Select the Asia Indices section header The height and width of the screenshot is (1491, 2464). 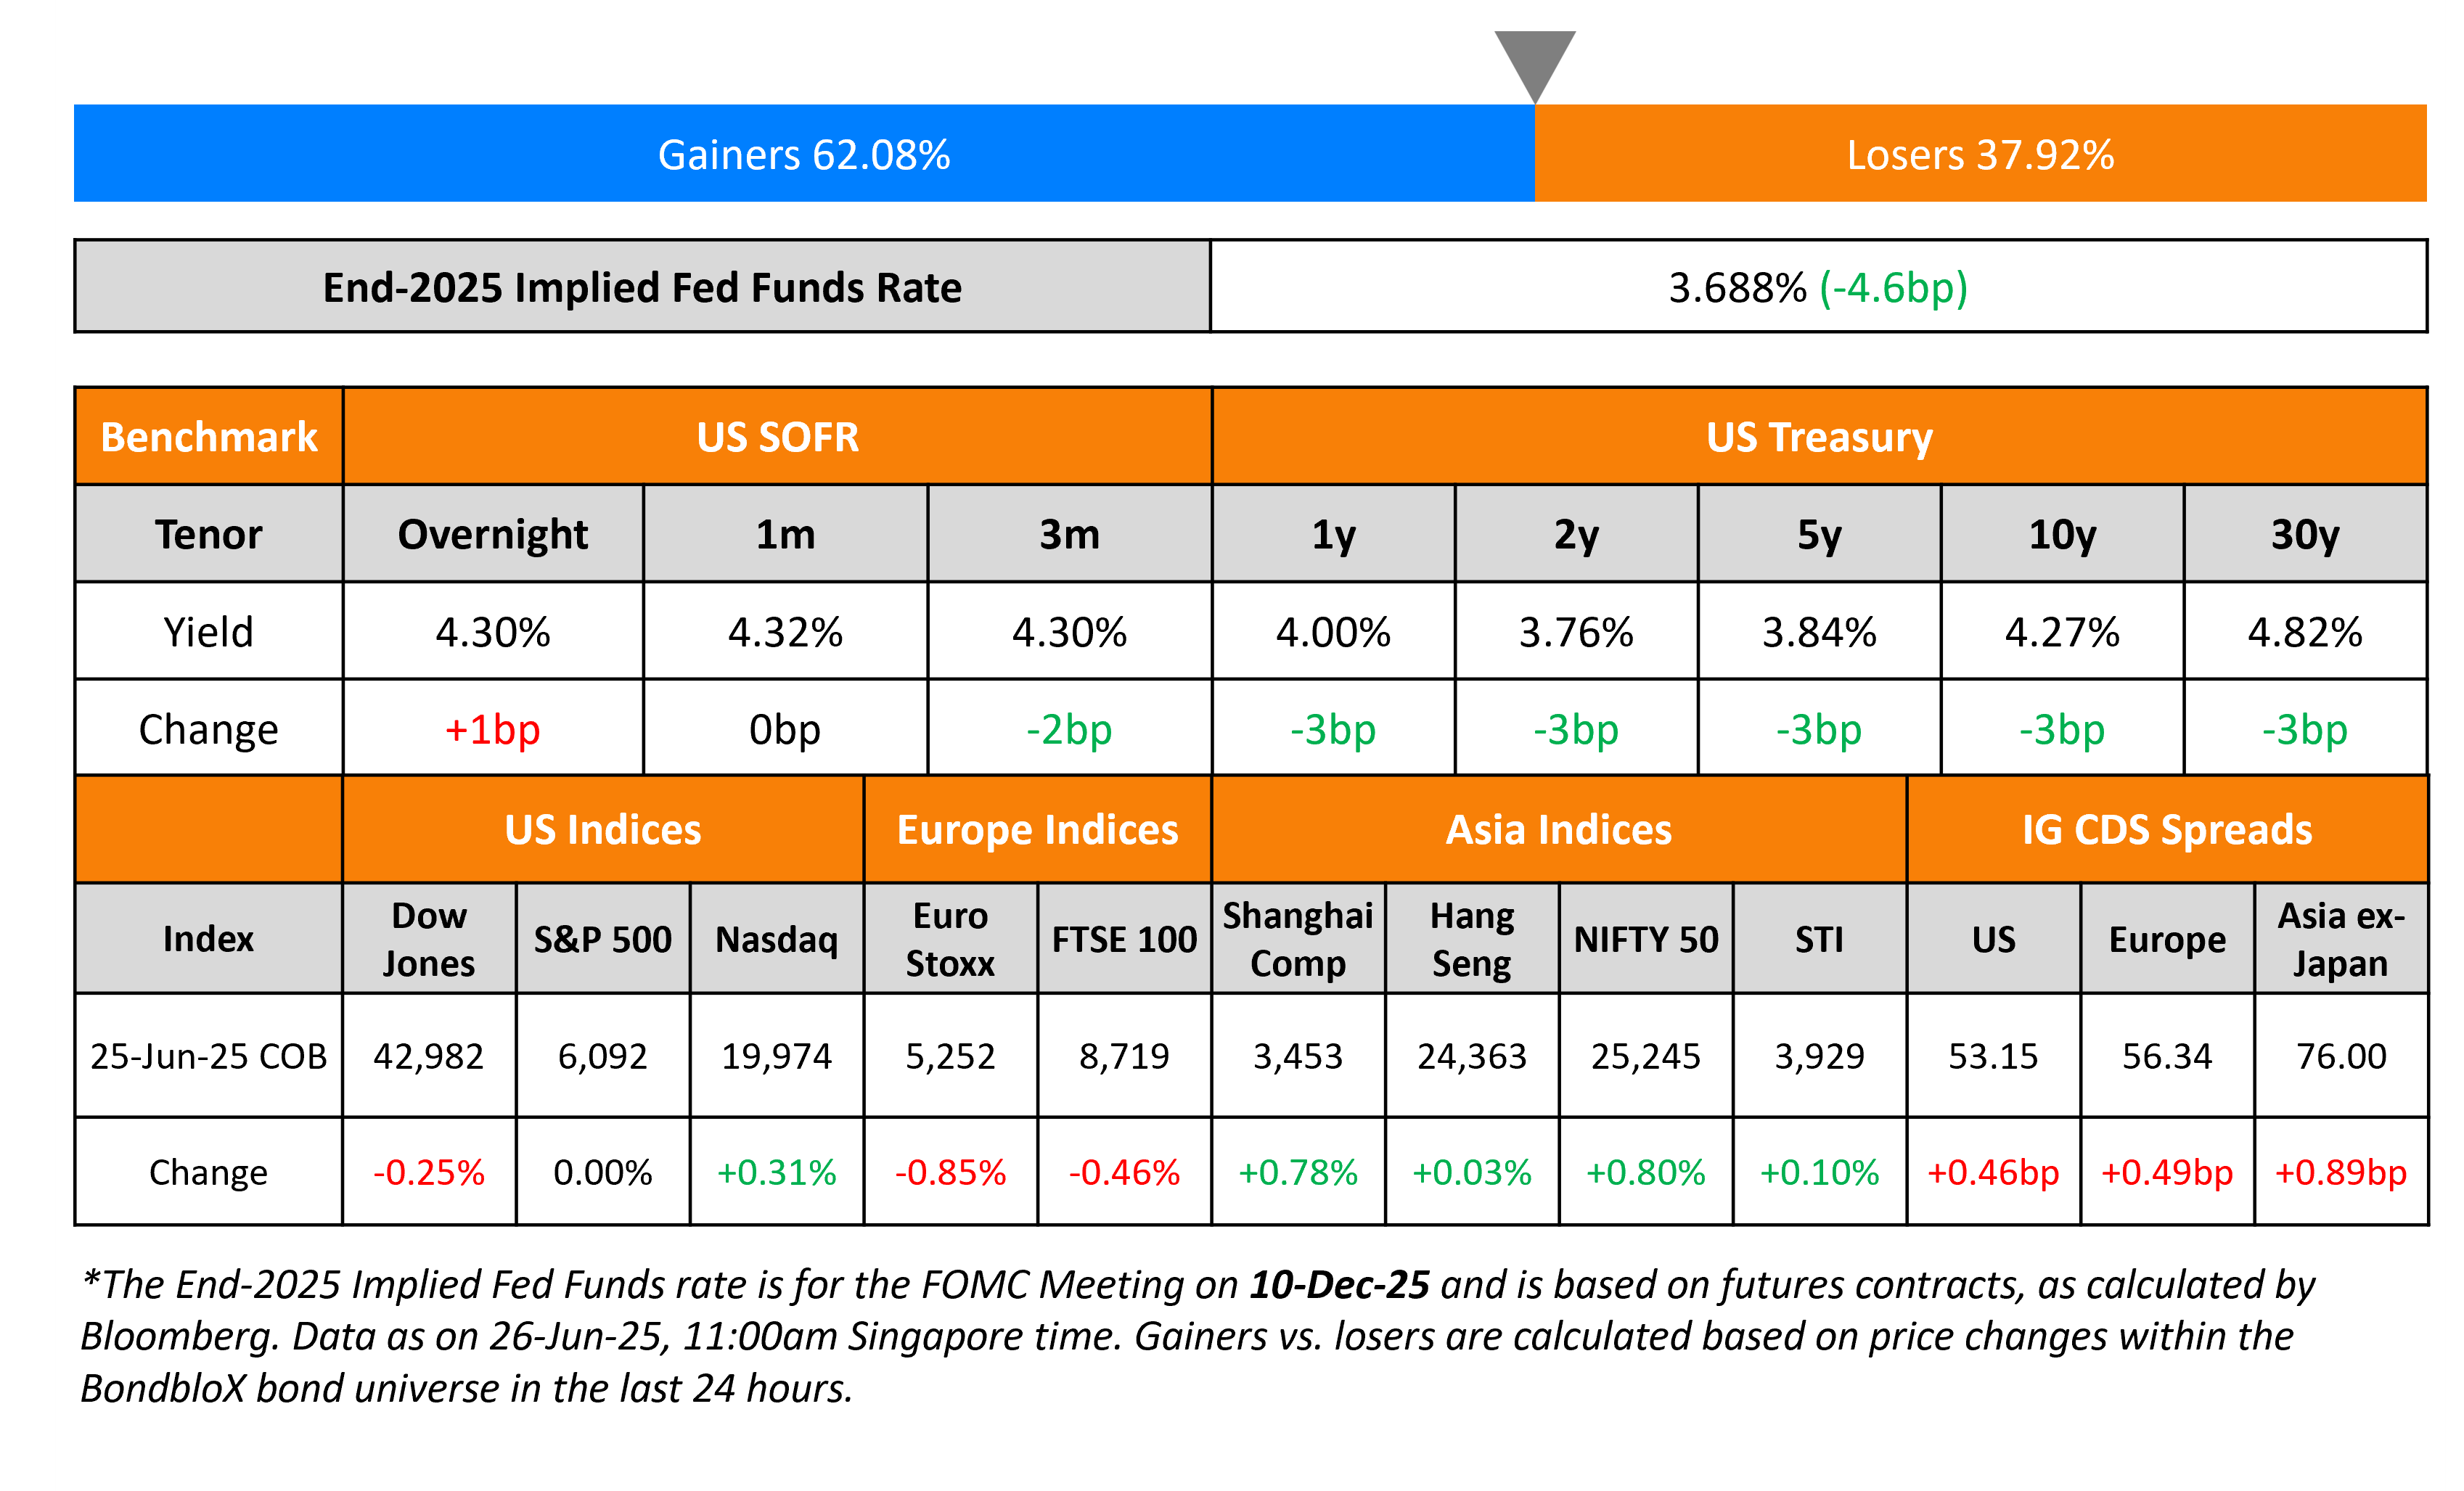(1558, 830)
